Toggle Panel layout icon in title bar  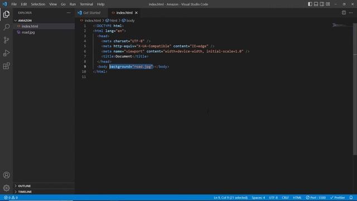coord(316,4)
